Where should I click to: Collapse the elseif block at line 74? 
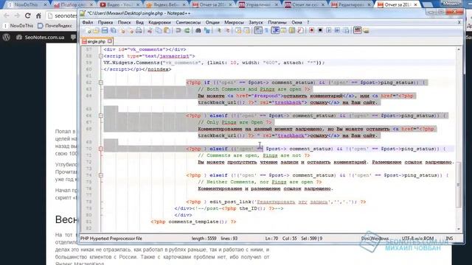pos(101,175)
